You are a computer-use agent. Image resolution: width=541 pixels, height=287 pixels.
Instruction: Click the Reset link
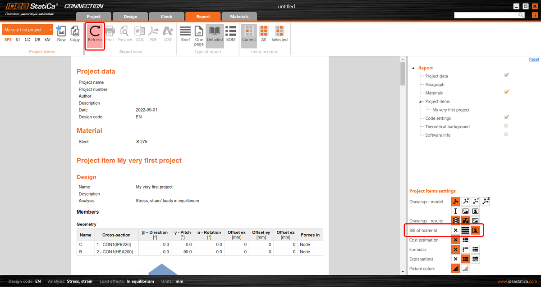click(x=534, y=59)
